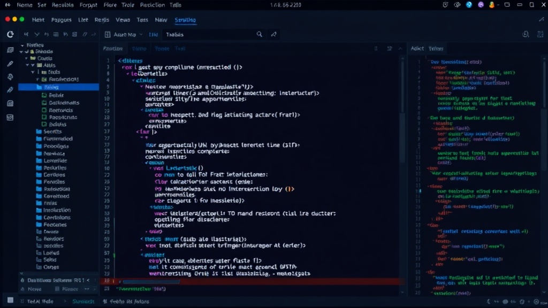Screen dimensions: 548x308
Task: Collapse the 'Fiefies' root tree node
Action: tap(22, 45)
